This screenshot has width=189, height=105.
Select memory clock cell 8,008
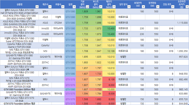point(109,94)
